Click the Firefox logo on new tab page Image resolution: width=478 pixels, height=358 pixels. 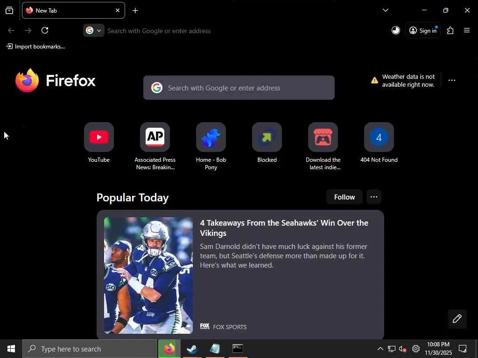pyautogui.click(x=55, y=80)
